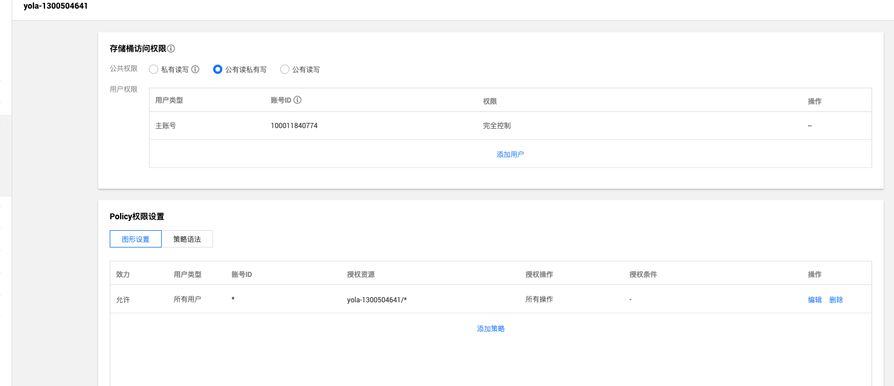Select the 私有读写 radio button
Image resolution: width=894 pixels, height=386 pixels.
[x=154, y=69]
